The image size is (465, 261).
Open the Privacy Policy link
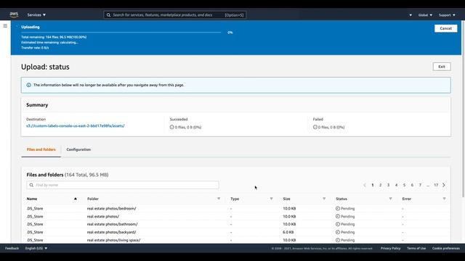390,248
